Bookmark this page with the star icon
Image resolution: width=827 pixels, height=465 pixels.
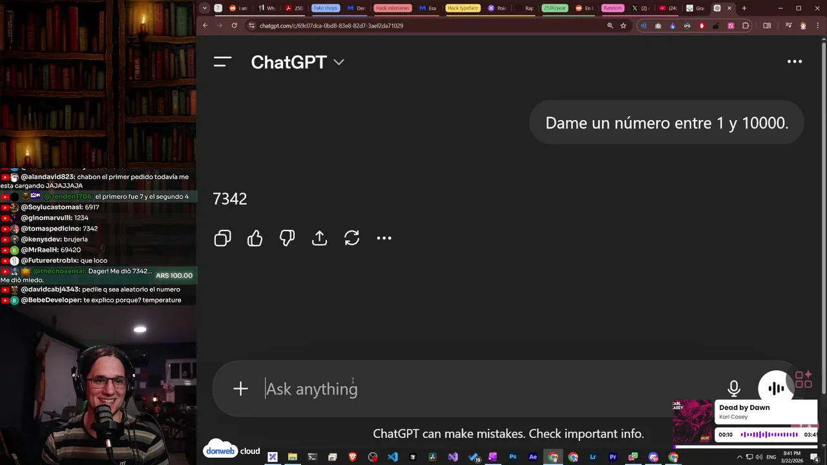click(x=623, y=26)
